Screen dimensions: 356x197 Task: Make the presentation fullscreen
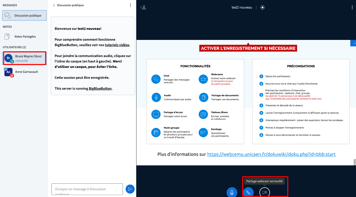[x=354, y=162]
